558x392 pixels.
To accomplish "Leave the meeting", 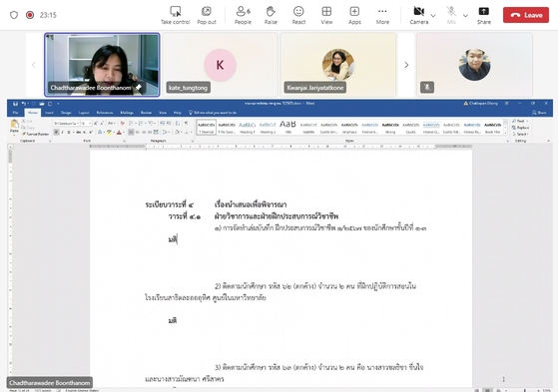I will click(526, 15).
